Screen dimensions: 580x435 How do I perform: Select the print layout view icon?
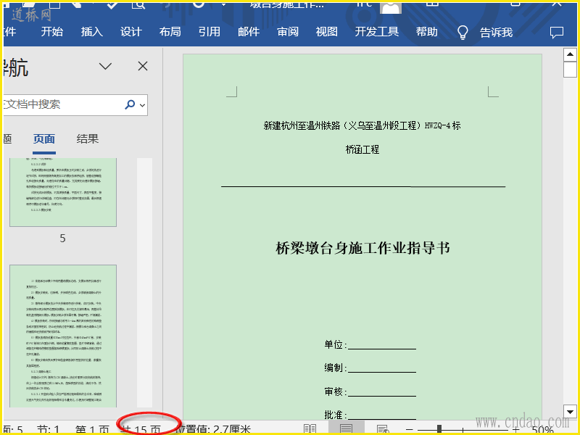pos(347,429)
